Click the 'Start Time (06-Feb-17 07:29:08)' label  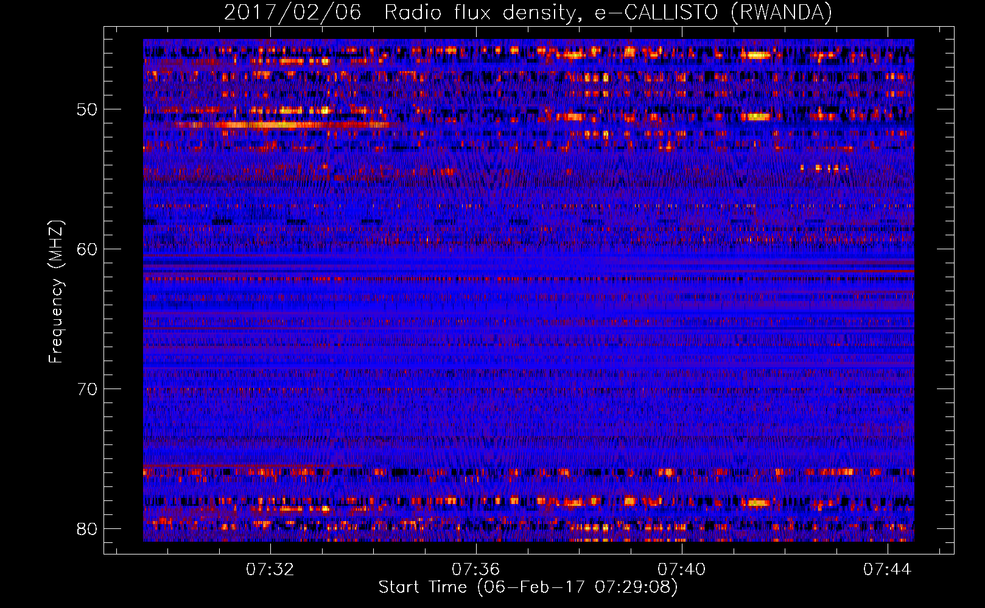pyautogui.click(x=528, y=587)
